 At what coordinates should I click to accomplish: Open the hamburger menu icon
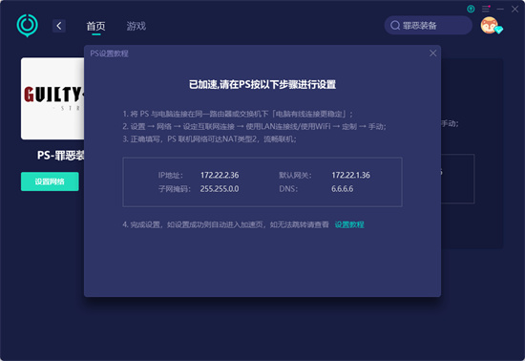486,9
